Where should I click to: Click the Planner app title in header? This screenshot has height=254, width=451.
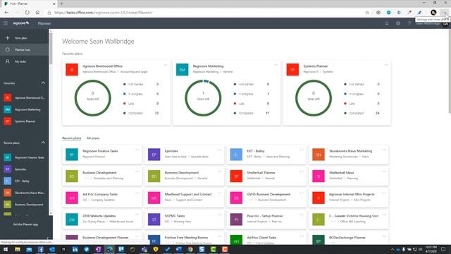click(44, 23)
